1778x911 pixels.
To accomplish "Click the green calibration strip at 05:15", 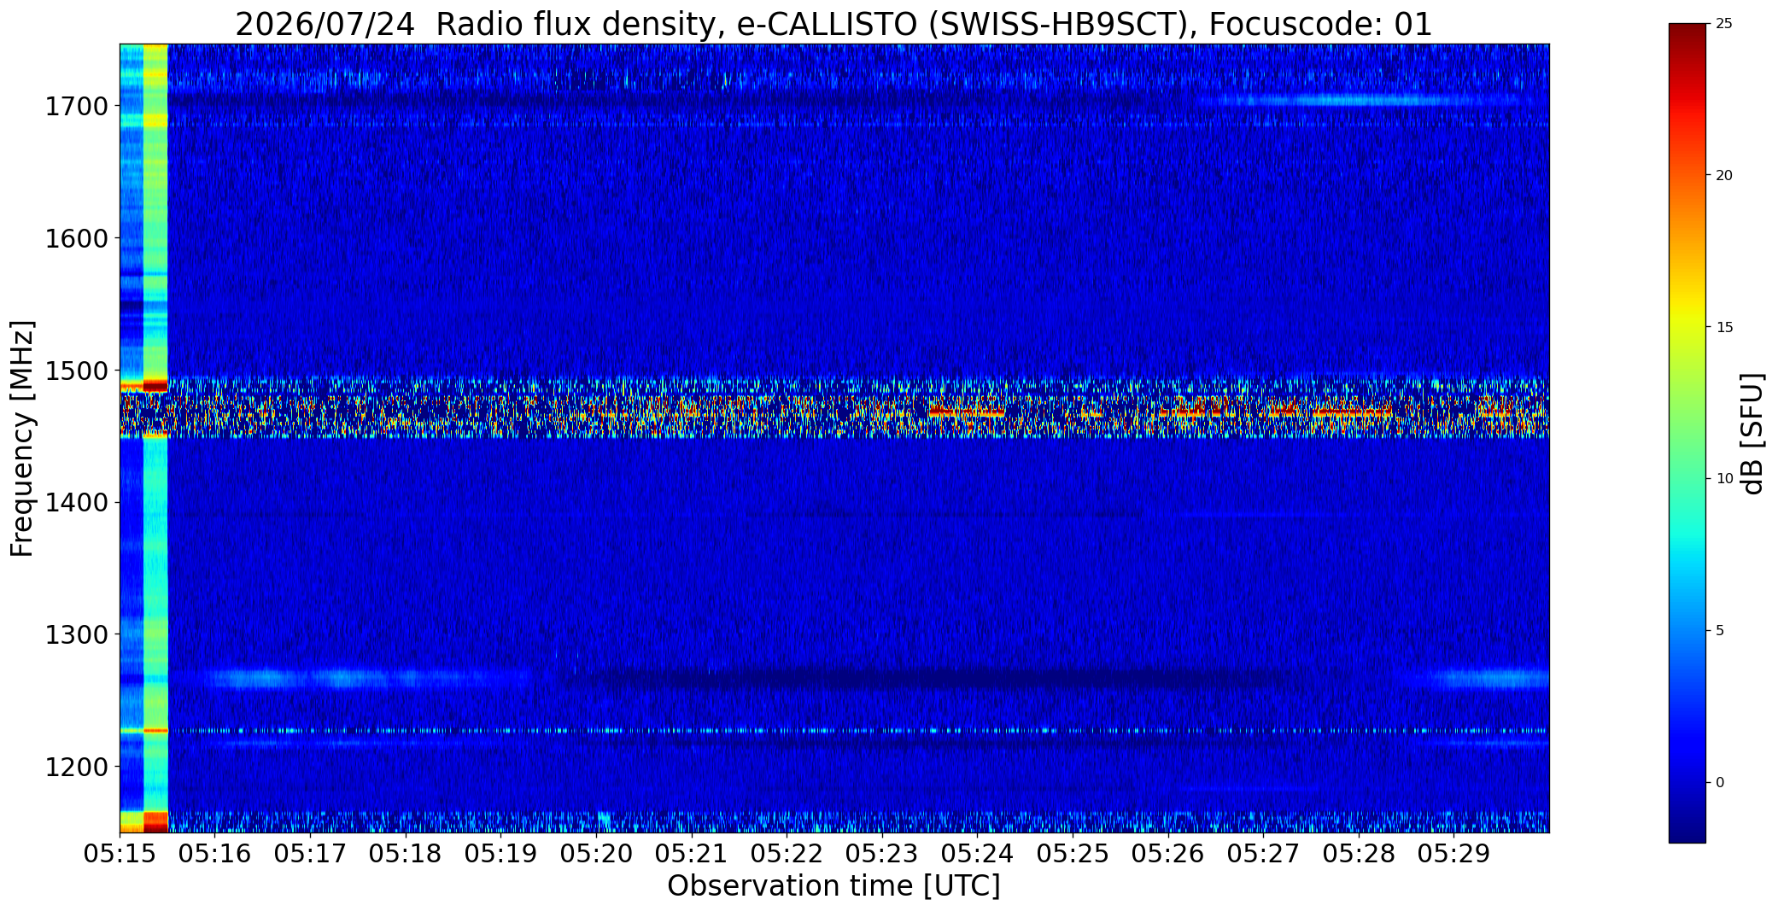I will [x=155, y=438].
